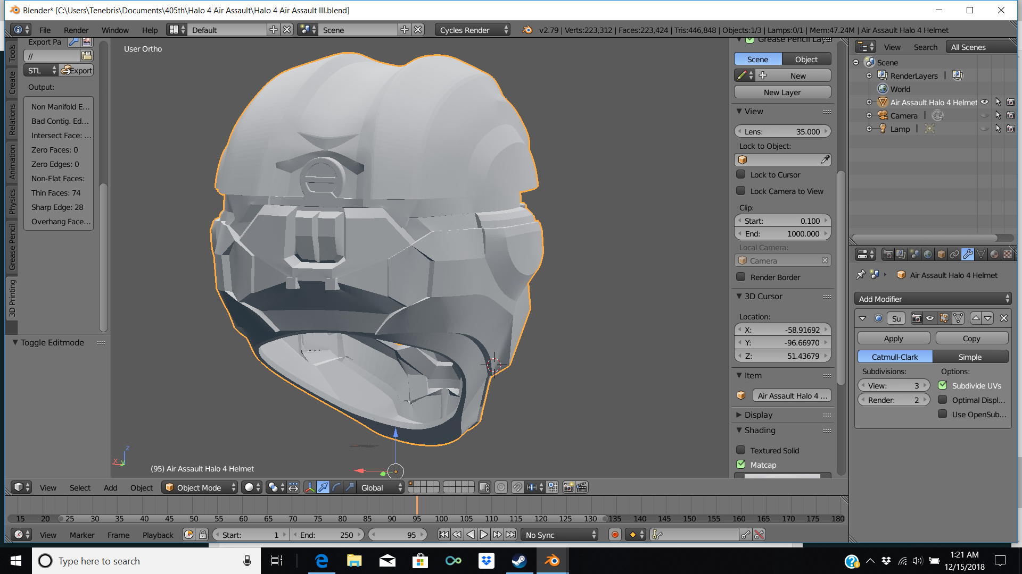Select Simple subdivision type
This screenshot has height=574, width=1022.
pos(970,357)
